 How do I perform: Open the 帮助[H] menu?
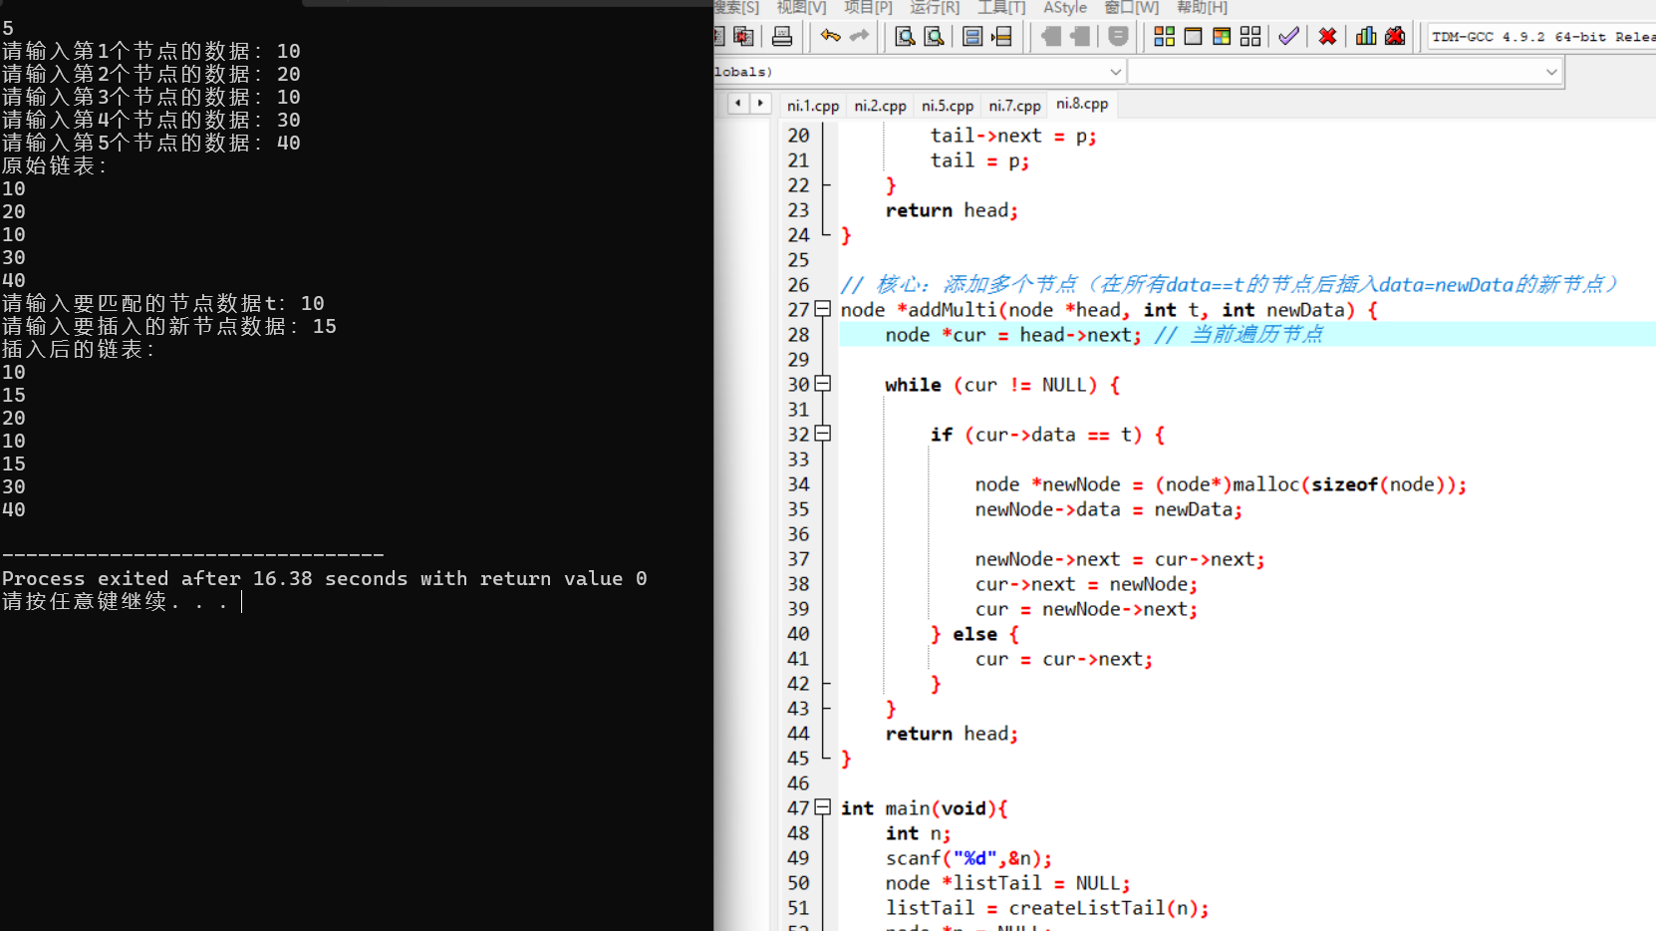(1202, 8)
